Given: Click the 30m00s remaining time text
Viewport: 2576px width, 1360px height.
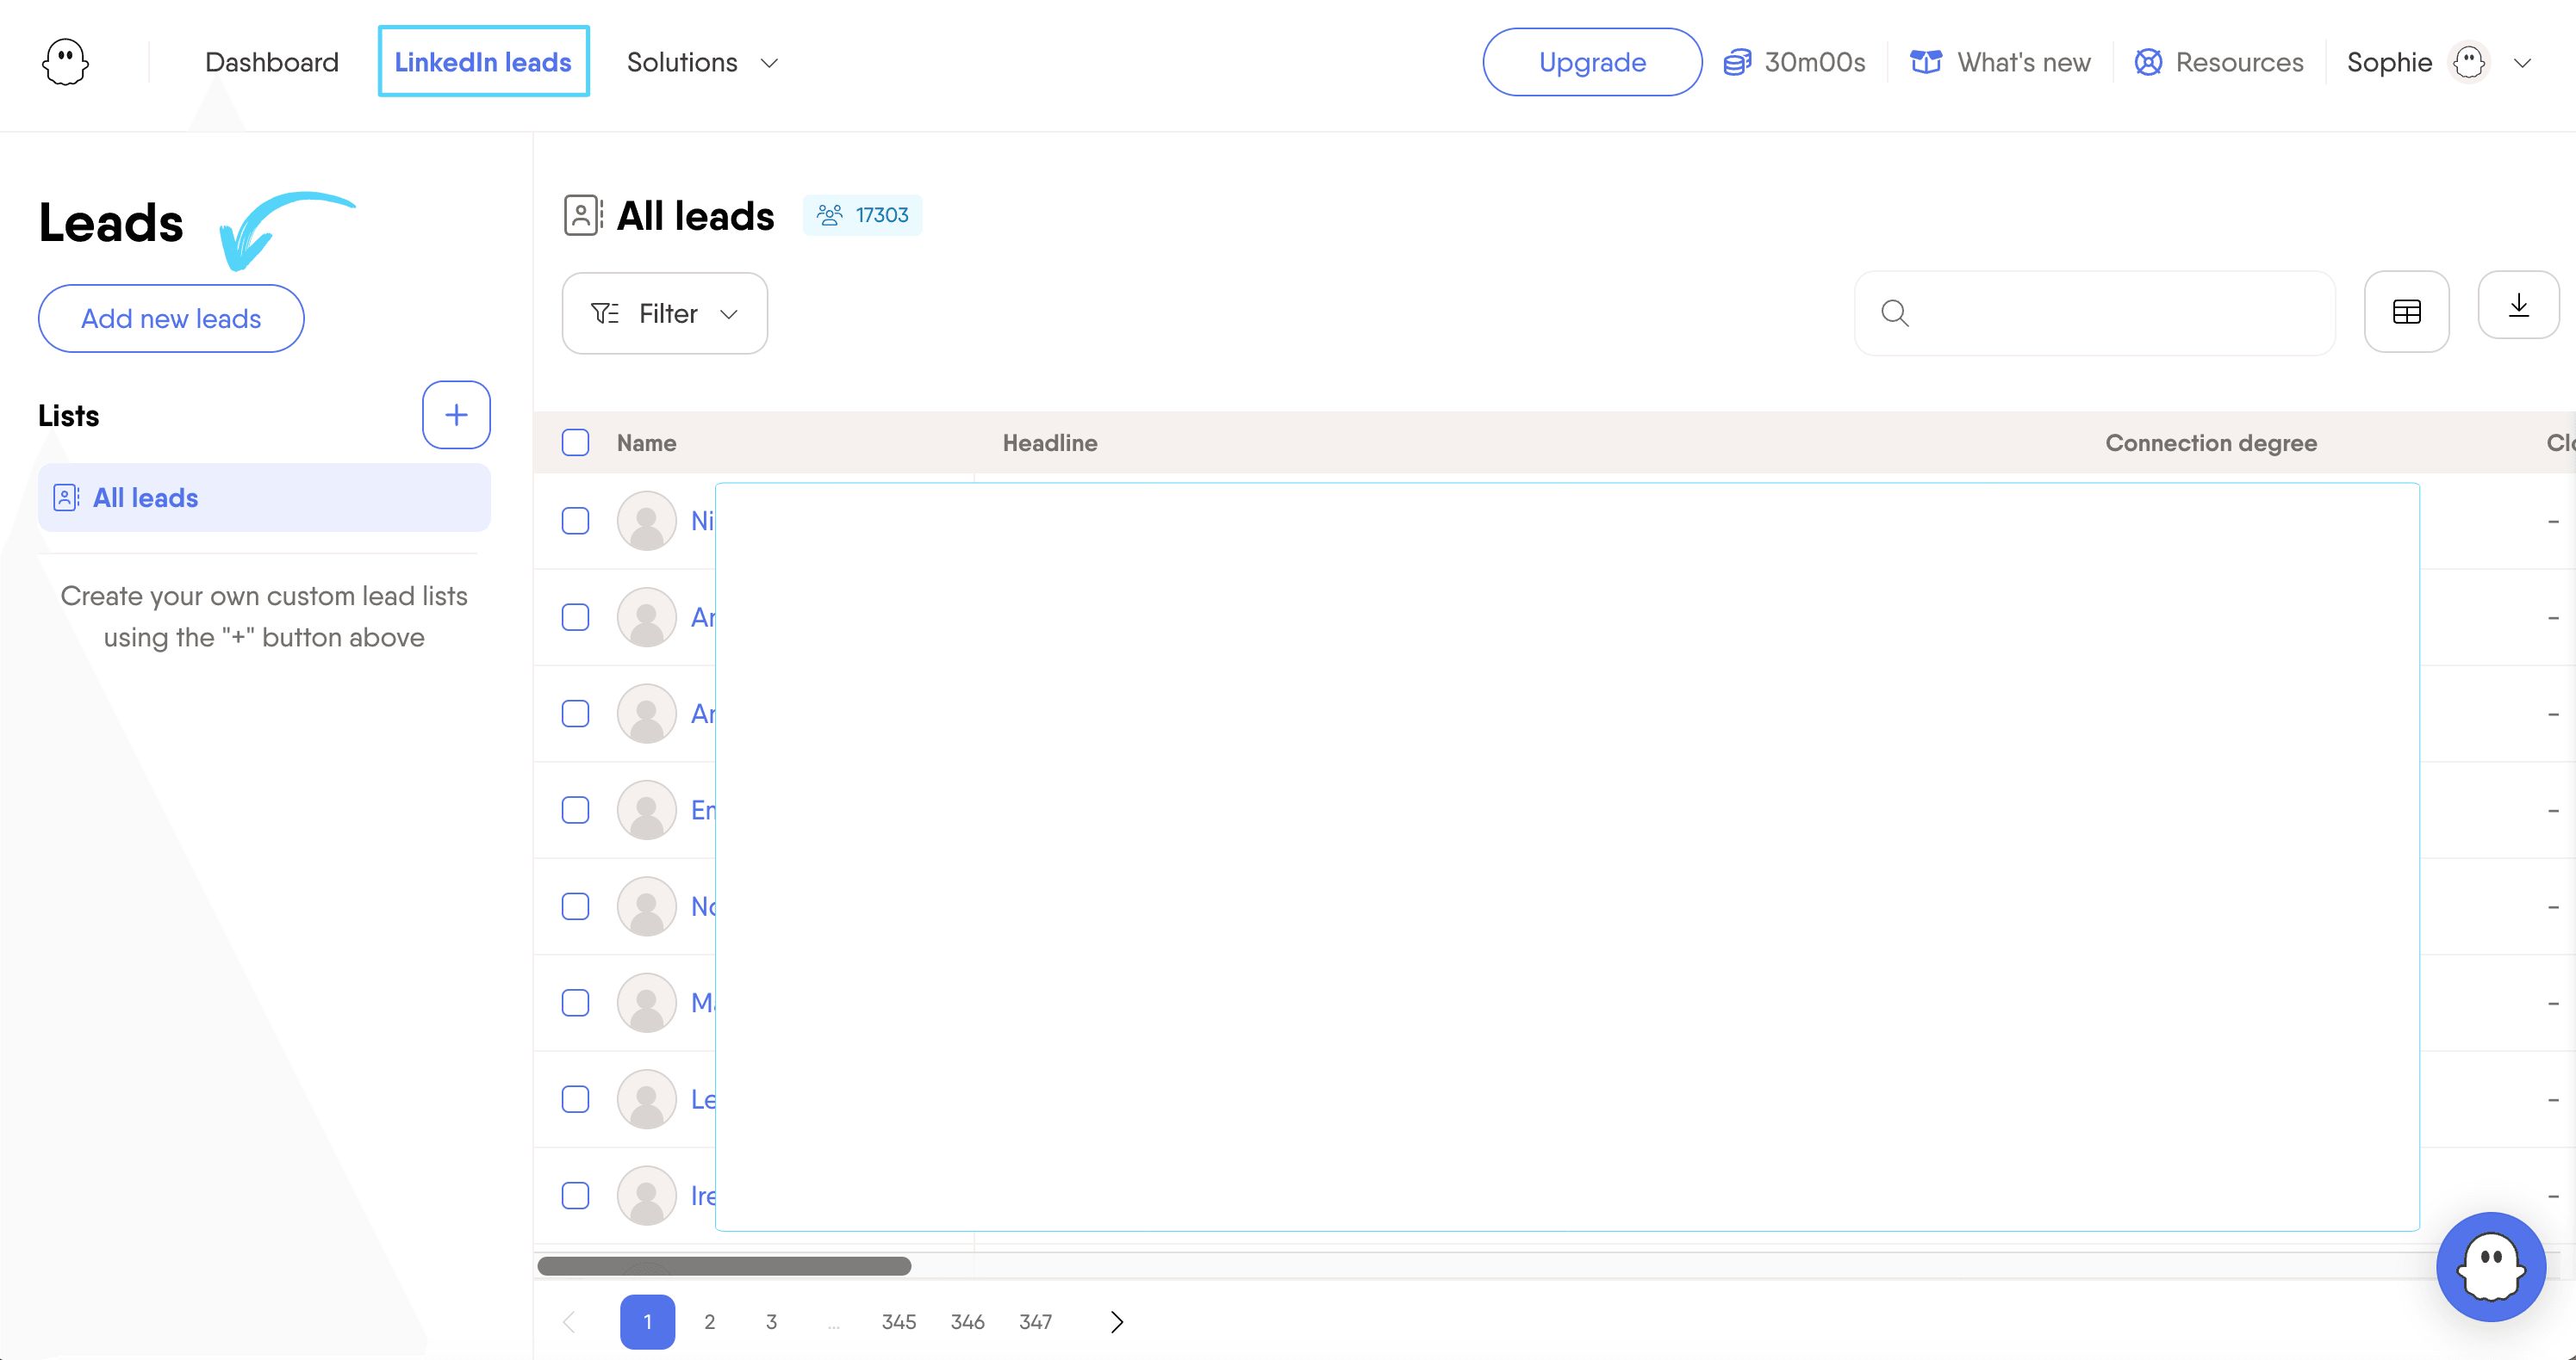Looking at the screenshot, I should point(1815,62).
